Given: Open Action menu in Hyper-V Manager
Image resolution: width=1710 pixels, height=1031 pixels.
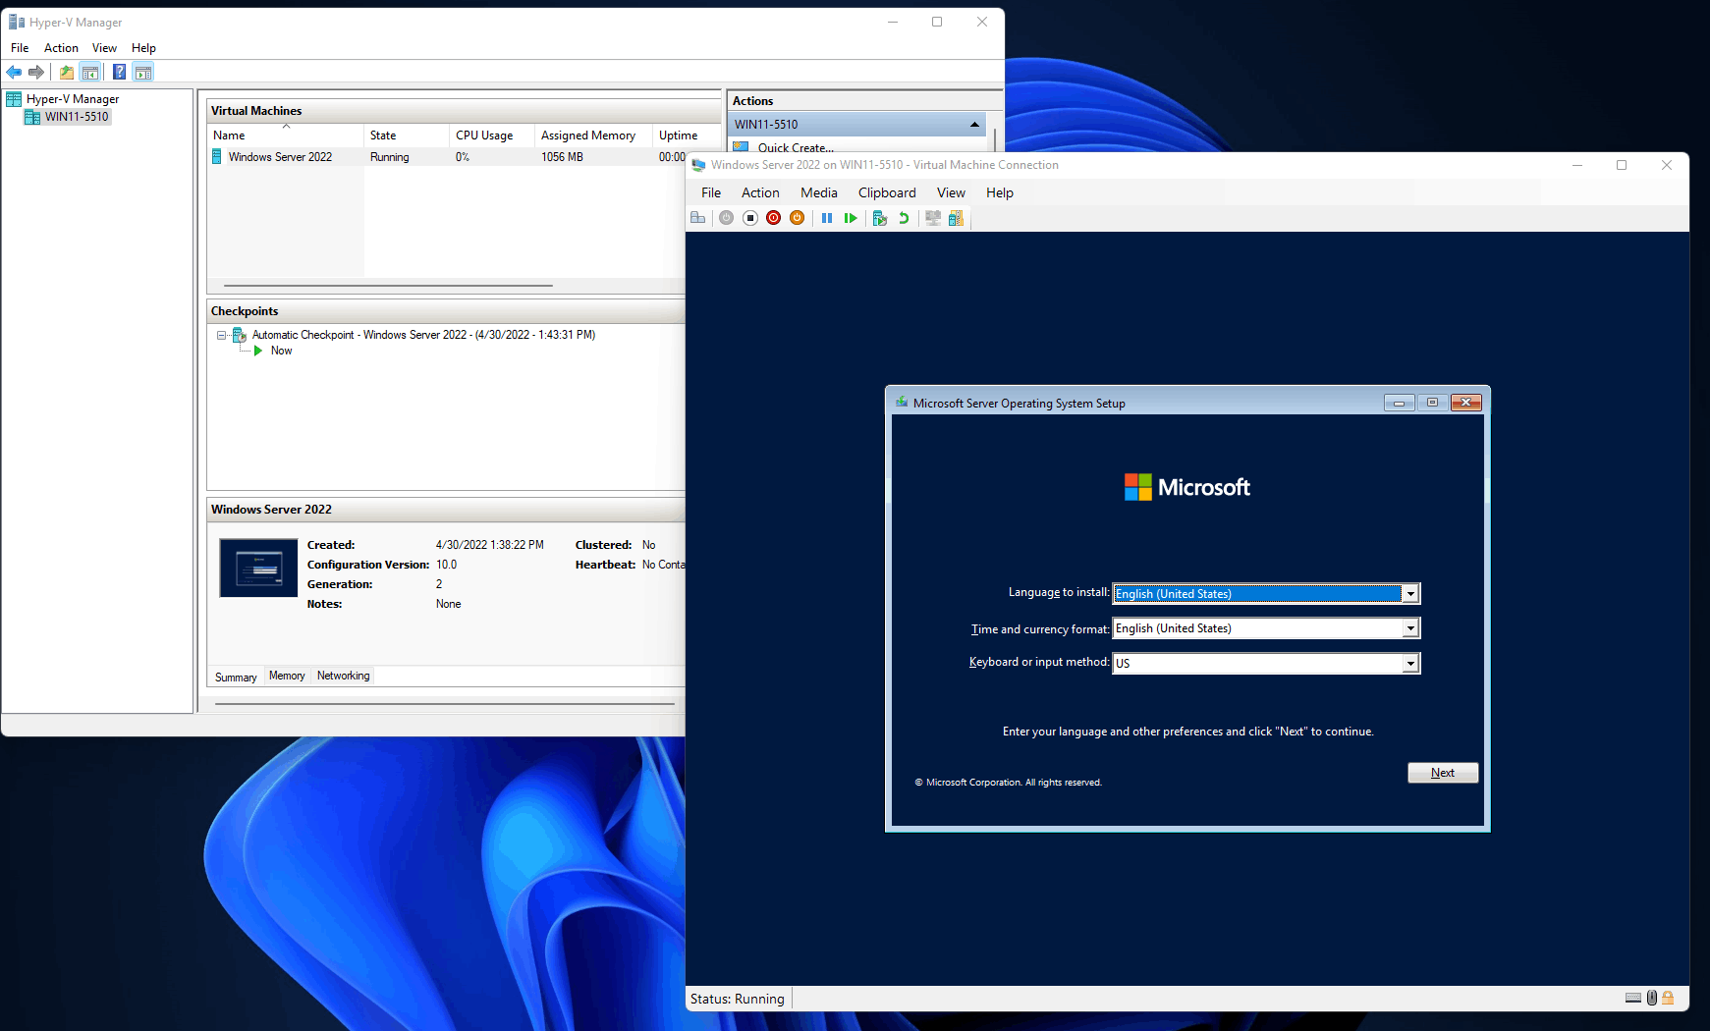Looking at the screenshot, I should pyautogui.click(x=61, y=48).
